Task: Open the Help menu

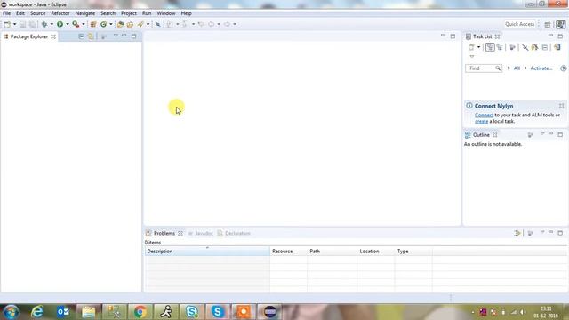Action: click(x=186, y=13)
